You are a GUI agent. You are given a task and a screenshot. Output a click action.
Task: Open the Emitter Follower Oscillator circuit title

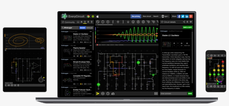coord(82,90)
